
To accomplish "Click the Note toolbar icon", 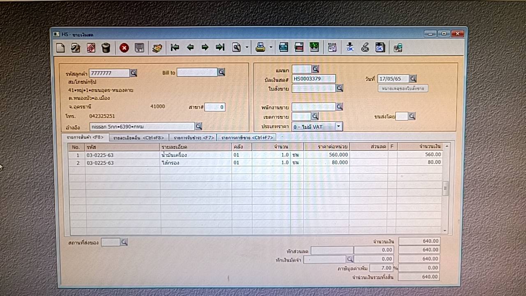I will pos(284,48).
